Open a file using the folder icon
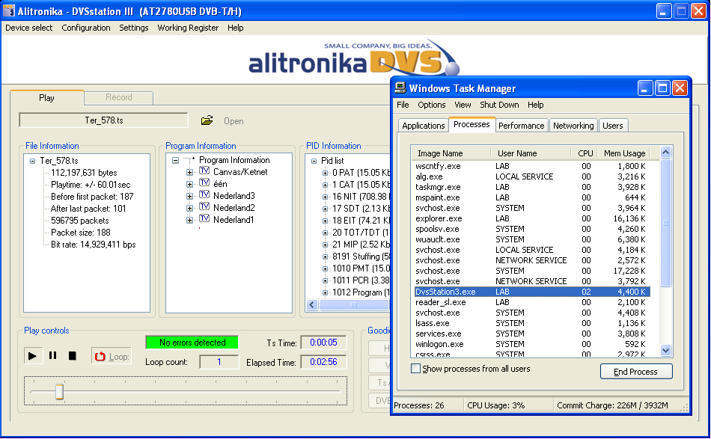The width and height of the screenshot is (711, 439). [x=207, y=120]
